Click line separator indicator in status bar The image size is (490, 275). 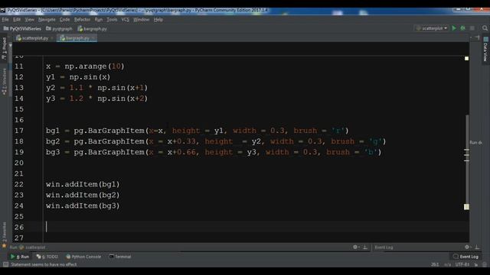[447, 264]
